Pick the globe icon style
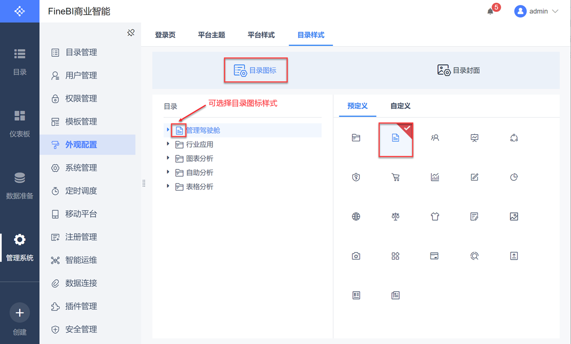The image size is (571, 344). click(x=356, y=217)
